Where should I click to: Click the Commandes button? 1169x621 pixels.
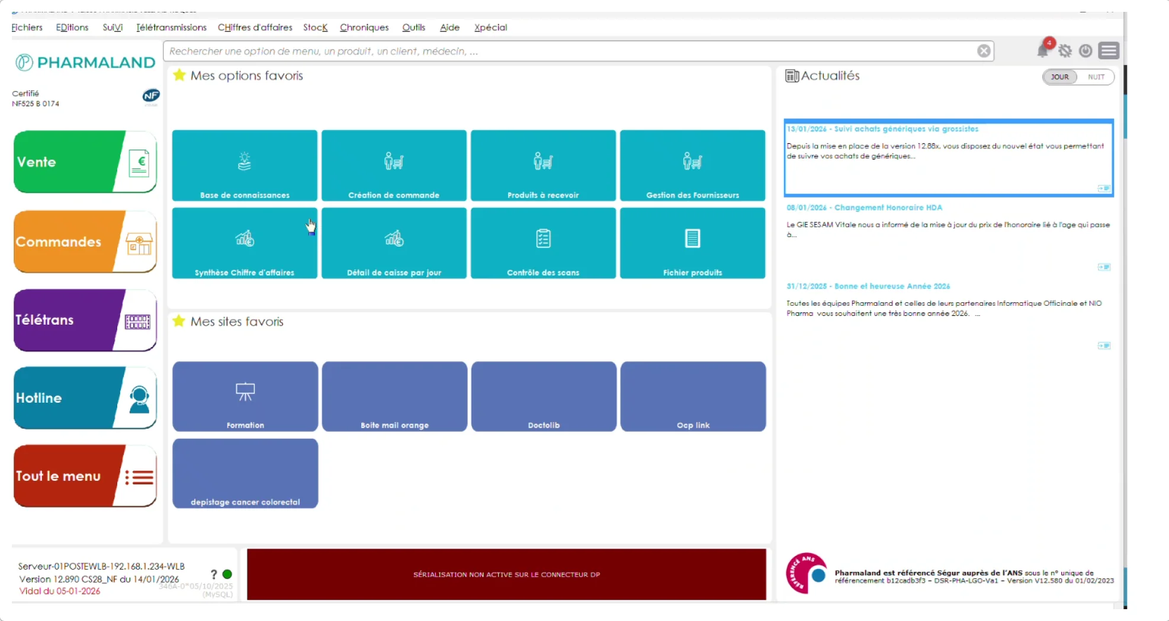[85, 242]
